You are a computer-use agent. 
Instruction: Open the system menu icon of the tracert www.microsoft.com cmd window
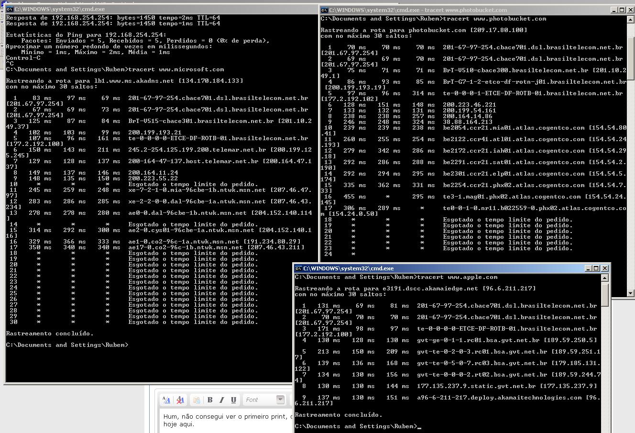point(10,9)
